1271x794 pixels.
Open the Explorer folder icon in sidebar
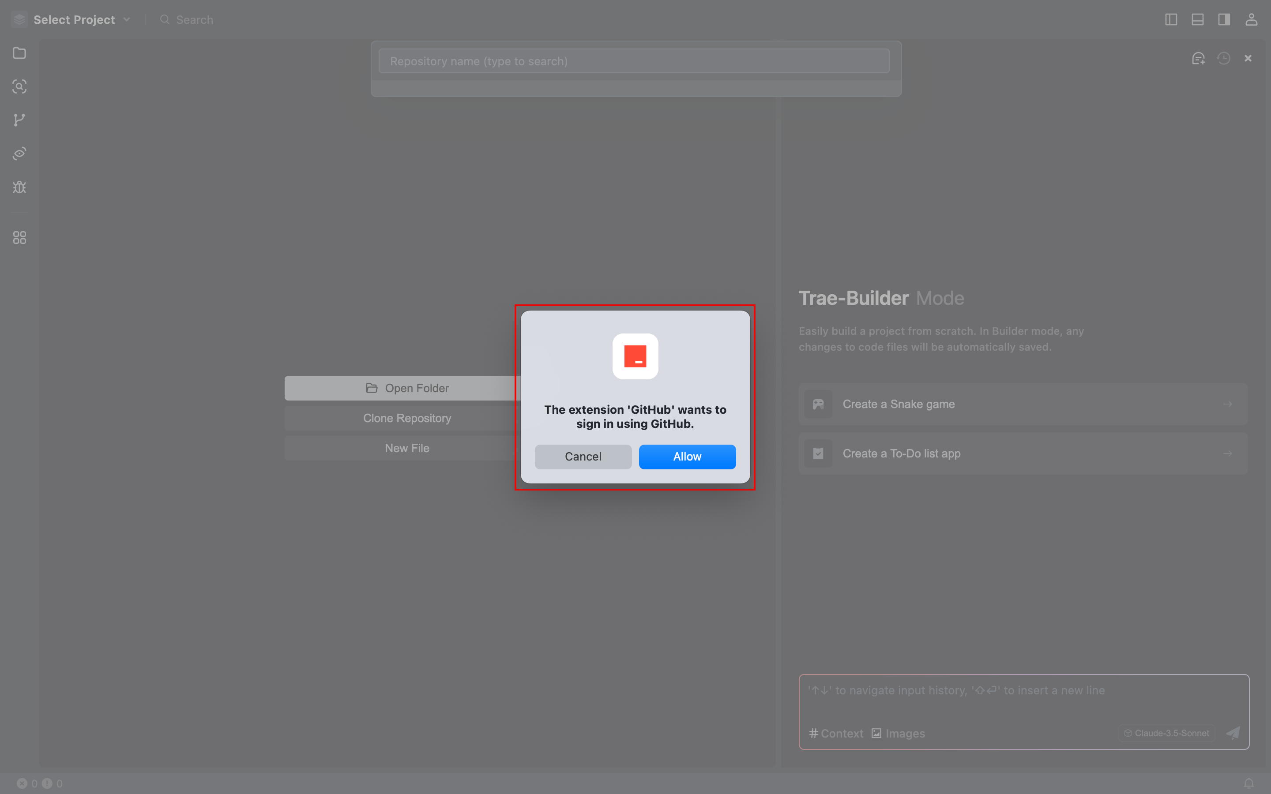[x=19, y=53]
